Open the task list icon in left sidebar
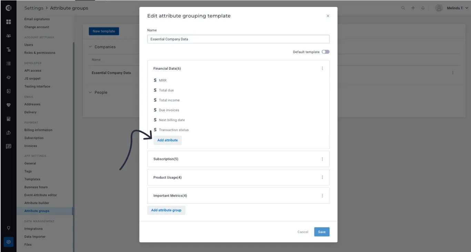471x252 pixels. [x=9, y=63]
